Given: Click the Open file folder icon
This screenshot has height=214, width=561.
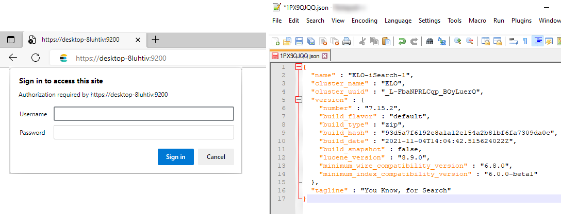Looking at the screenshot, I should point(287,41).
